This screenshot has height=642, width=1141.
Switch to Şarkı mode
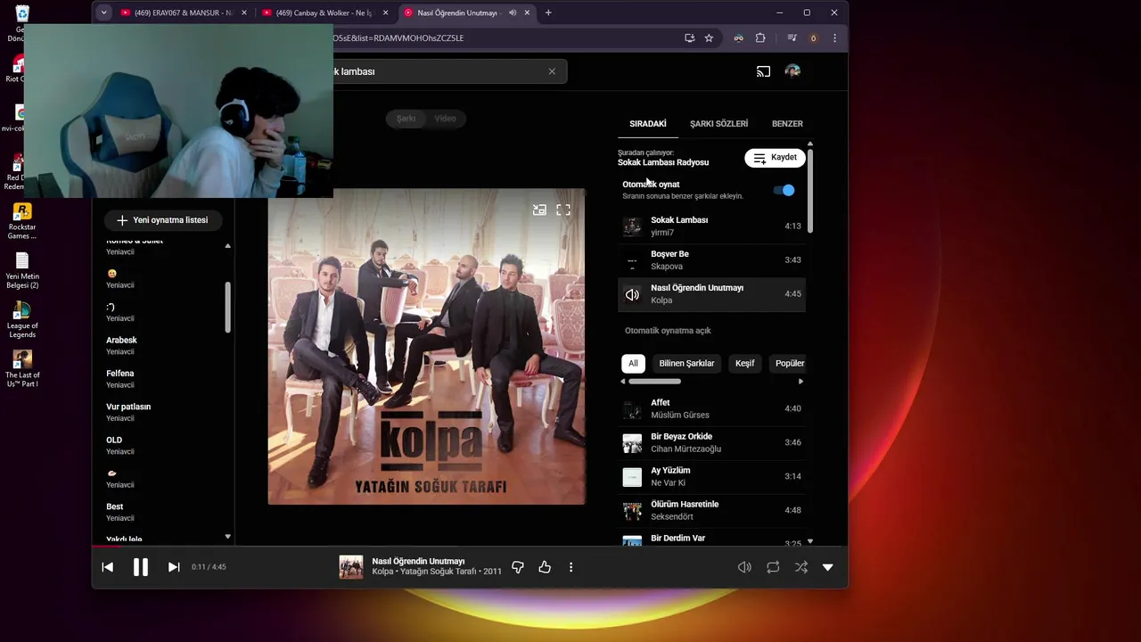tap(406, 119)
